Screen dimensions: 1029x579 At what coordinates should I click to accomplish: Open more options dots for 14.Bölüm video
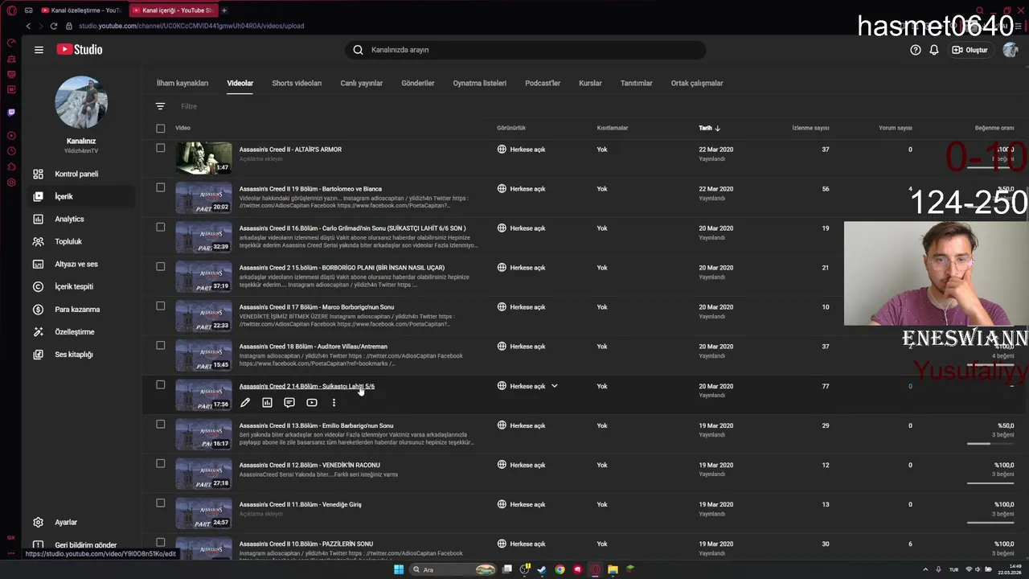[x=334, y=403]
